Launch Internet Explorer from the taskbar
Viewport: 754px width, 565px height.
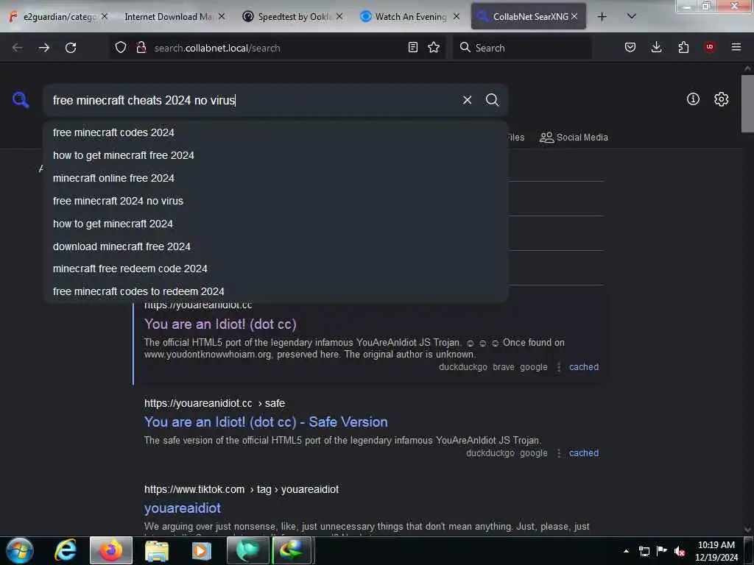click(x=66, y=550)
